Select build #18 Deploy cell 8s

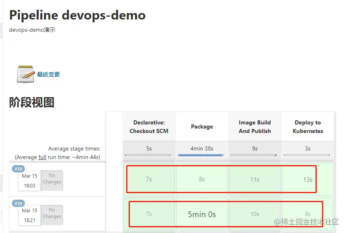point(308,214)
